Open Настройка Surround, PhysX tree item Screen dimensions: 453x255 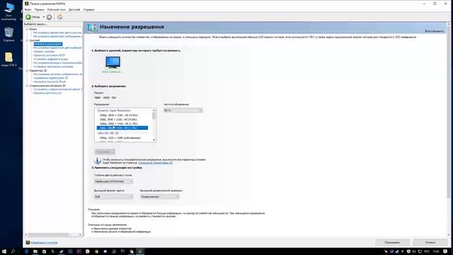50,82
